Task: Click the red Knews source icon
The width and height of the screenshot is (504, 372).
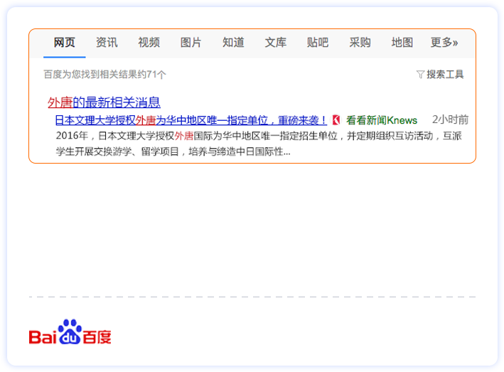Action: pos(337,119)
